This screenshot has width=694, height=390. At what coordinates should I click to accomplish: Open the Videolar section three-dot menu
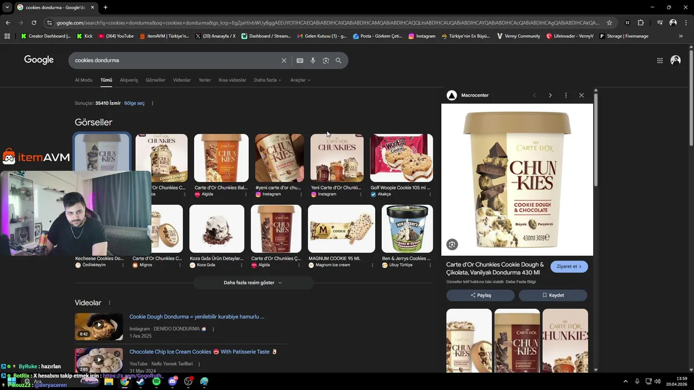point(110,303)
